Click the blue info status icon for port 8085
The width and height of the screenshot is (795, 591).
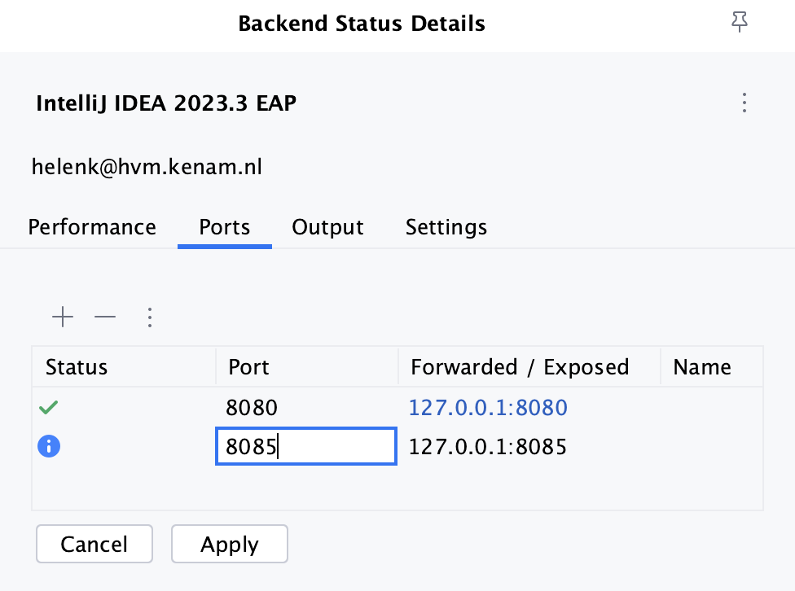[48, 446]
